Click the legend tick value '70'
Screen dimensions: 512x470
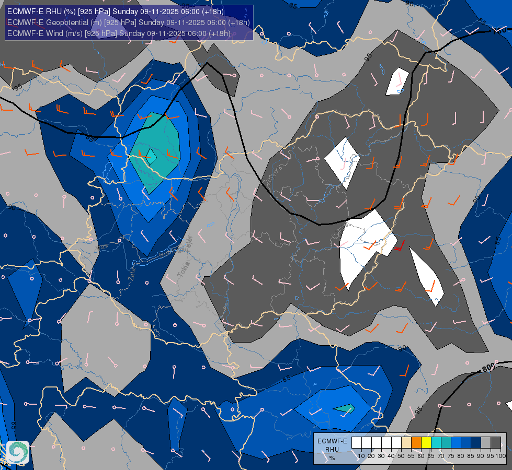point(441,456)
